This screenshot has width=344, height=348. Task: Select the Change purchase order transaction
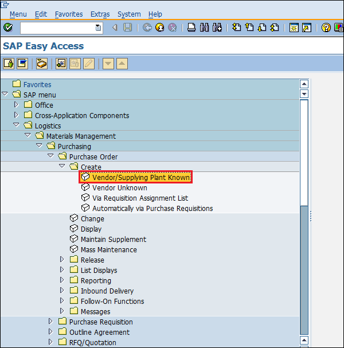pyautogui.click(x=92, y=219)
